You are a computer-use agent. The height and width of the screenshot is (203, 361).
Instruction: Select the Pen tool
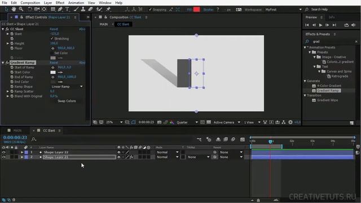pyautogui.click(x=60, y=9)
